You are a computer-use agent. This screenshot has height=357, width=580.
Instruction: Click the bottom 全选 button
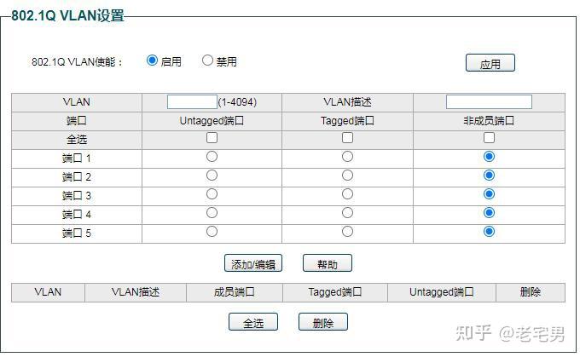pyautogui.click(x=253, y=323)
